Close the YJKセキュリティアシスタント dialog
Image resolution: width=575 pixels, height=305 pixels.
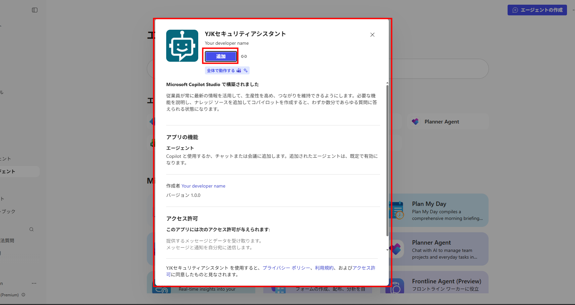tap(372, 35)
